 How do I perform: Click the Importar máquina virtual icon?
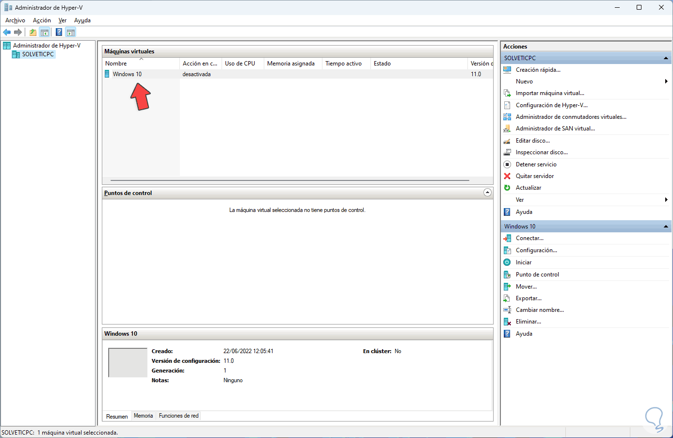pyautogui.click(x=507, y=93)
